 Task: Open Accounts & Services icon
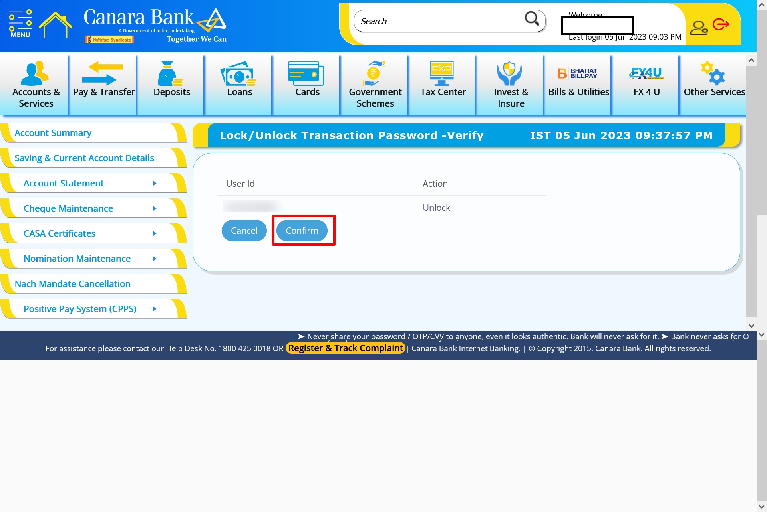pyautogui.click(x=35, y=73)
